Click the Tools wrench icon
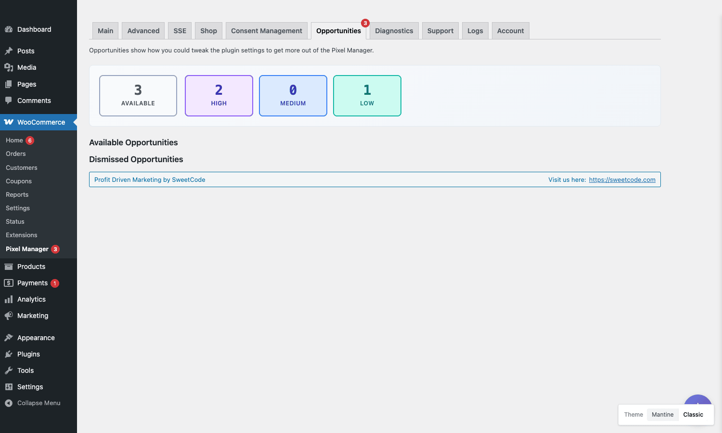Image resolution: width=722 pixels, height=433 pixels. [x=9, y=370]
